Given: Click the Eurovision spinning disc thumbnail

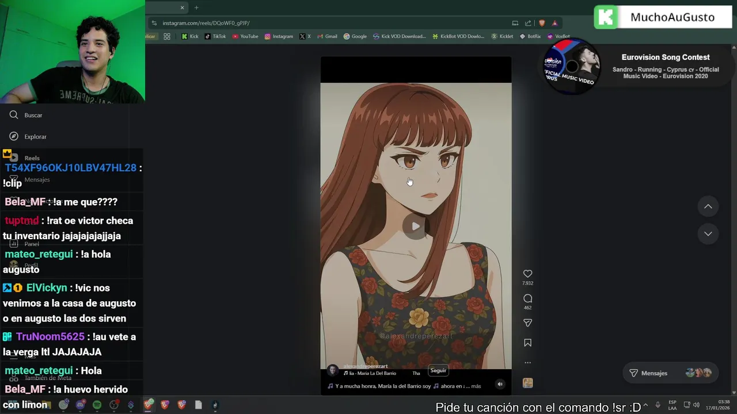Looking at the screenshot, I should pos(572,66).
